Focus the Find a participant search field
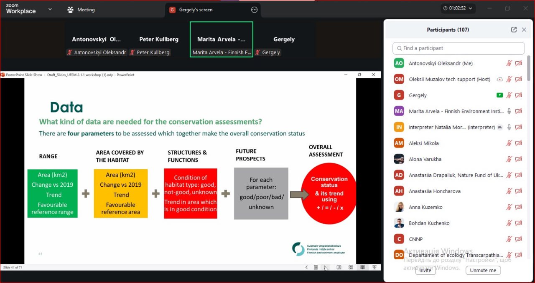The image size is (535, 283). pyautogui.click(x=459, y=48)
